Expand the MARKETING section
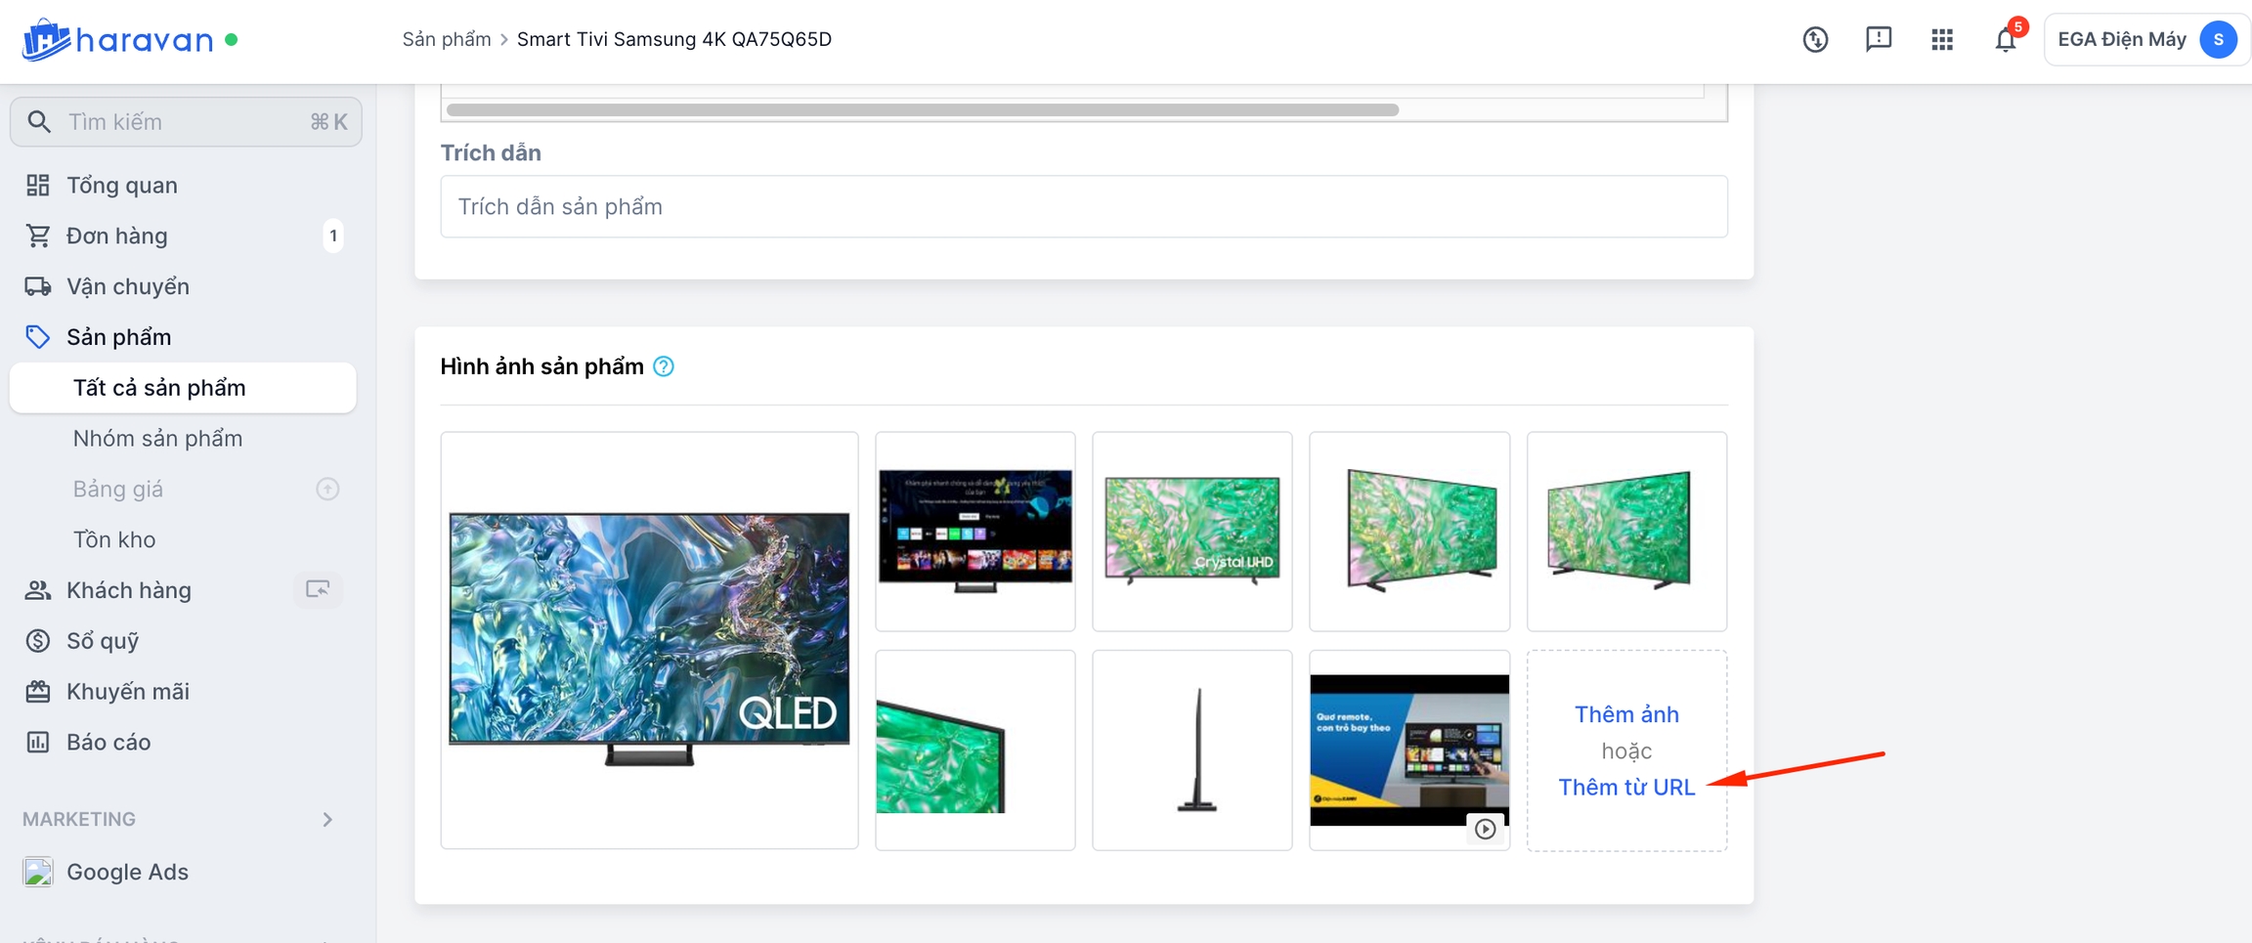2252x943 pixels. (x=327, y=819)
